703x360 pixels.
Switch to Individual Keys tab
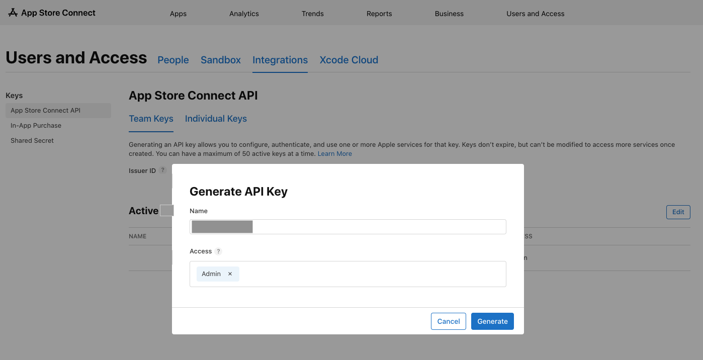pyautogui.click(x=216, y=119)
